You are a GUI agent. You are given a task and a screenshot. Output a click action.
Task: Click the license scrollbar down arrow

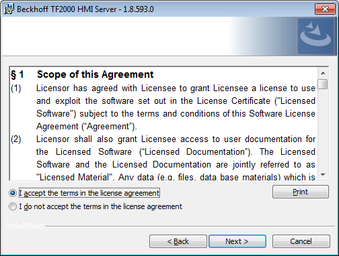[x=323, y=175]
